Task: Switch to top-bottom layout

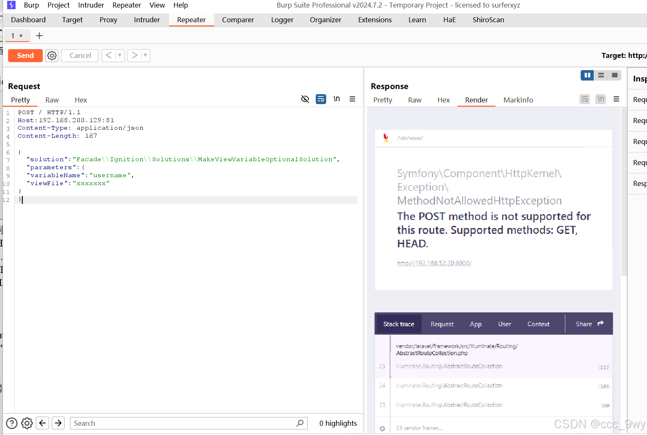Action: click(601, 75)
